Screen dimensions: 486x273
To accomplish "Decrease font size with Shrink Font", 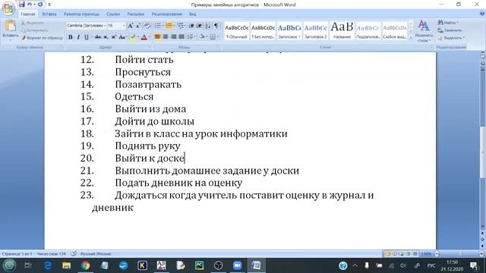I will (x=138, y=26).
